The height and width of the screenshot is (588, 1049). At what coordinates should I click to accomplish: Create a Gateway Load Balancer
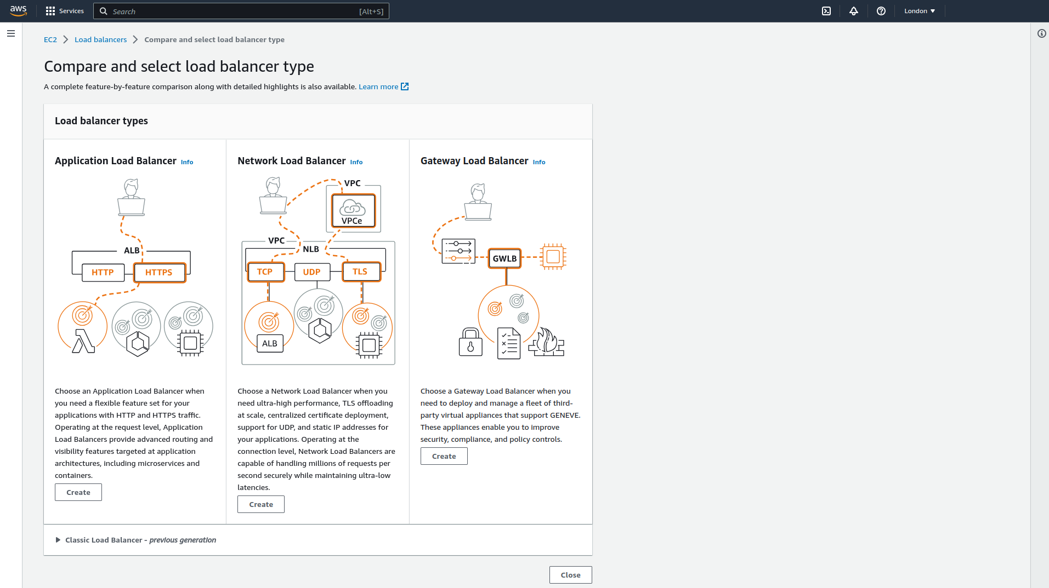pyautogui.click(x=444, y=456)
